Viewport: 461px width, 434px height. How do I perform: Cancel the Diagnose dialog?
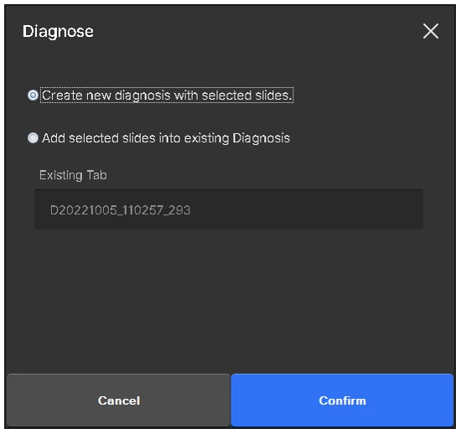tap(118, 400)
